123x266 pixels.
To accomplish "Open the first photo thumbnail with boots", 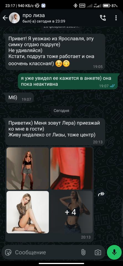I will click(x=28, y=168).
